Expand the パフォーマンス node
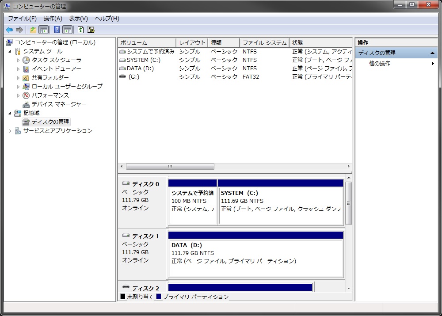Screen dimensions: 442x316 18,95
